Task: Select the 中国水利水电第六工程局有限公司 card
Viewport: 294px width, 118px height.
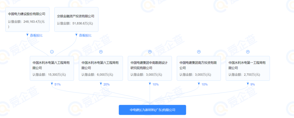Action: click(101, 68)
